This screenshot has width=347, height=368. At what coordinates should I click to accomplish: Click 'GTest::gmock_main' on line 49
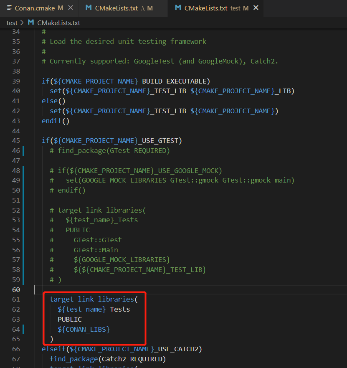tap(257, 180)
